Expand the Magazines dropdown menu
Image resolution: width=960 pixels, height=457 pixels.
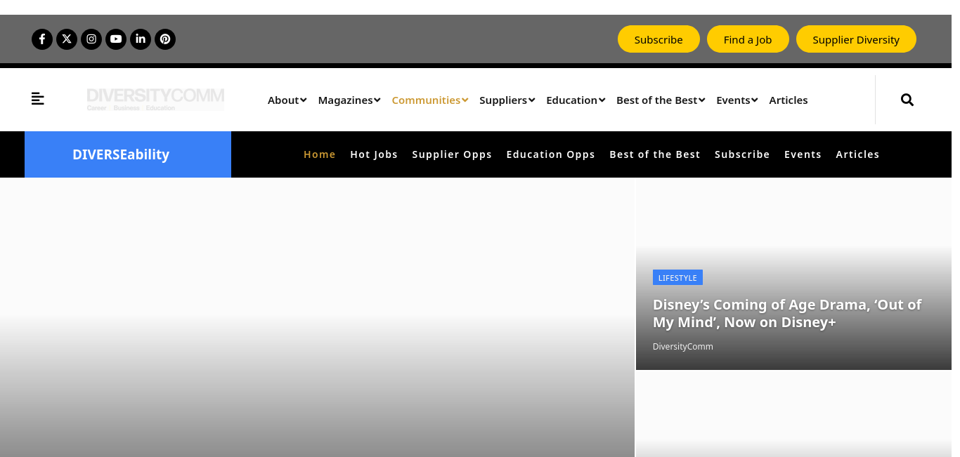coord(349,100)
